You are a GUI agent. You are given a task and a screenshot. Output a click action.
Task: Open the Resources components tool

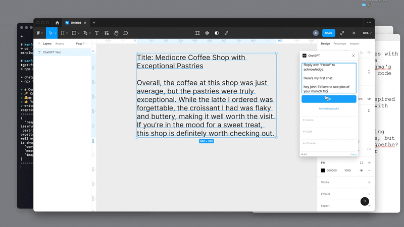point(107,33)
